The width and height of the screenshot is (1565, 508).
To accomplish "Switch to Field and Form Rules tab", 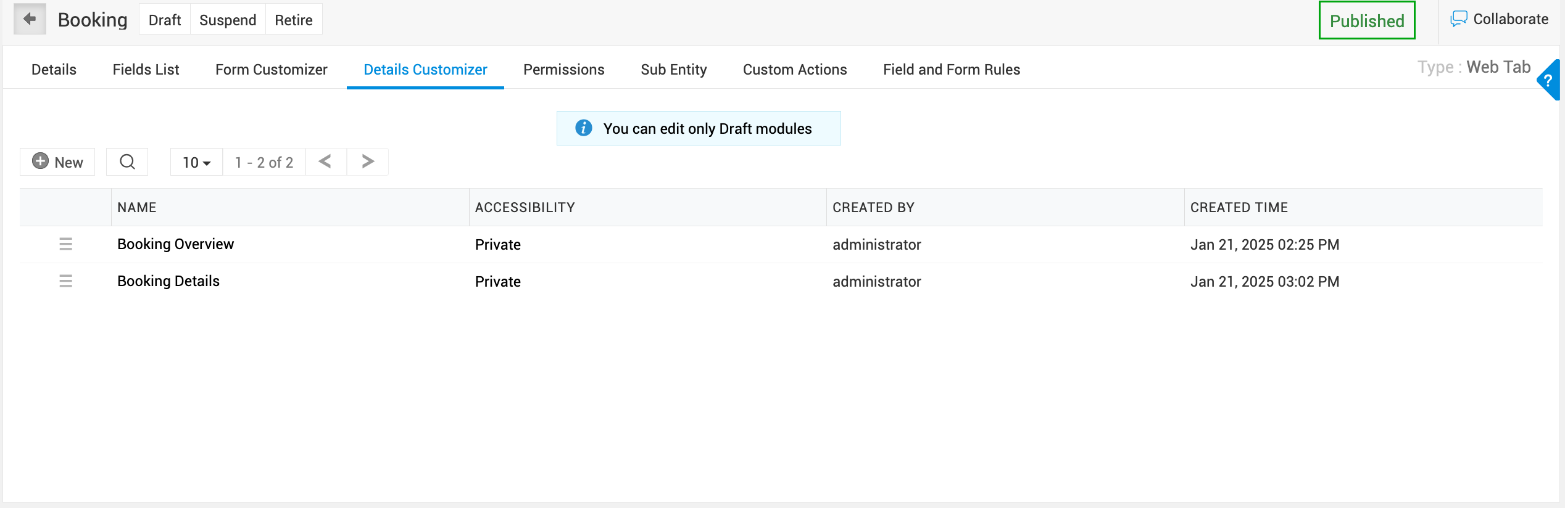I will click(951, 70).
